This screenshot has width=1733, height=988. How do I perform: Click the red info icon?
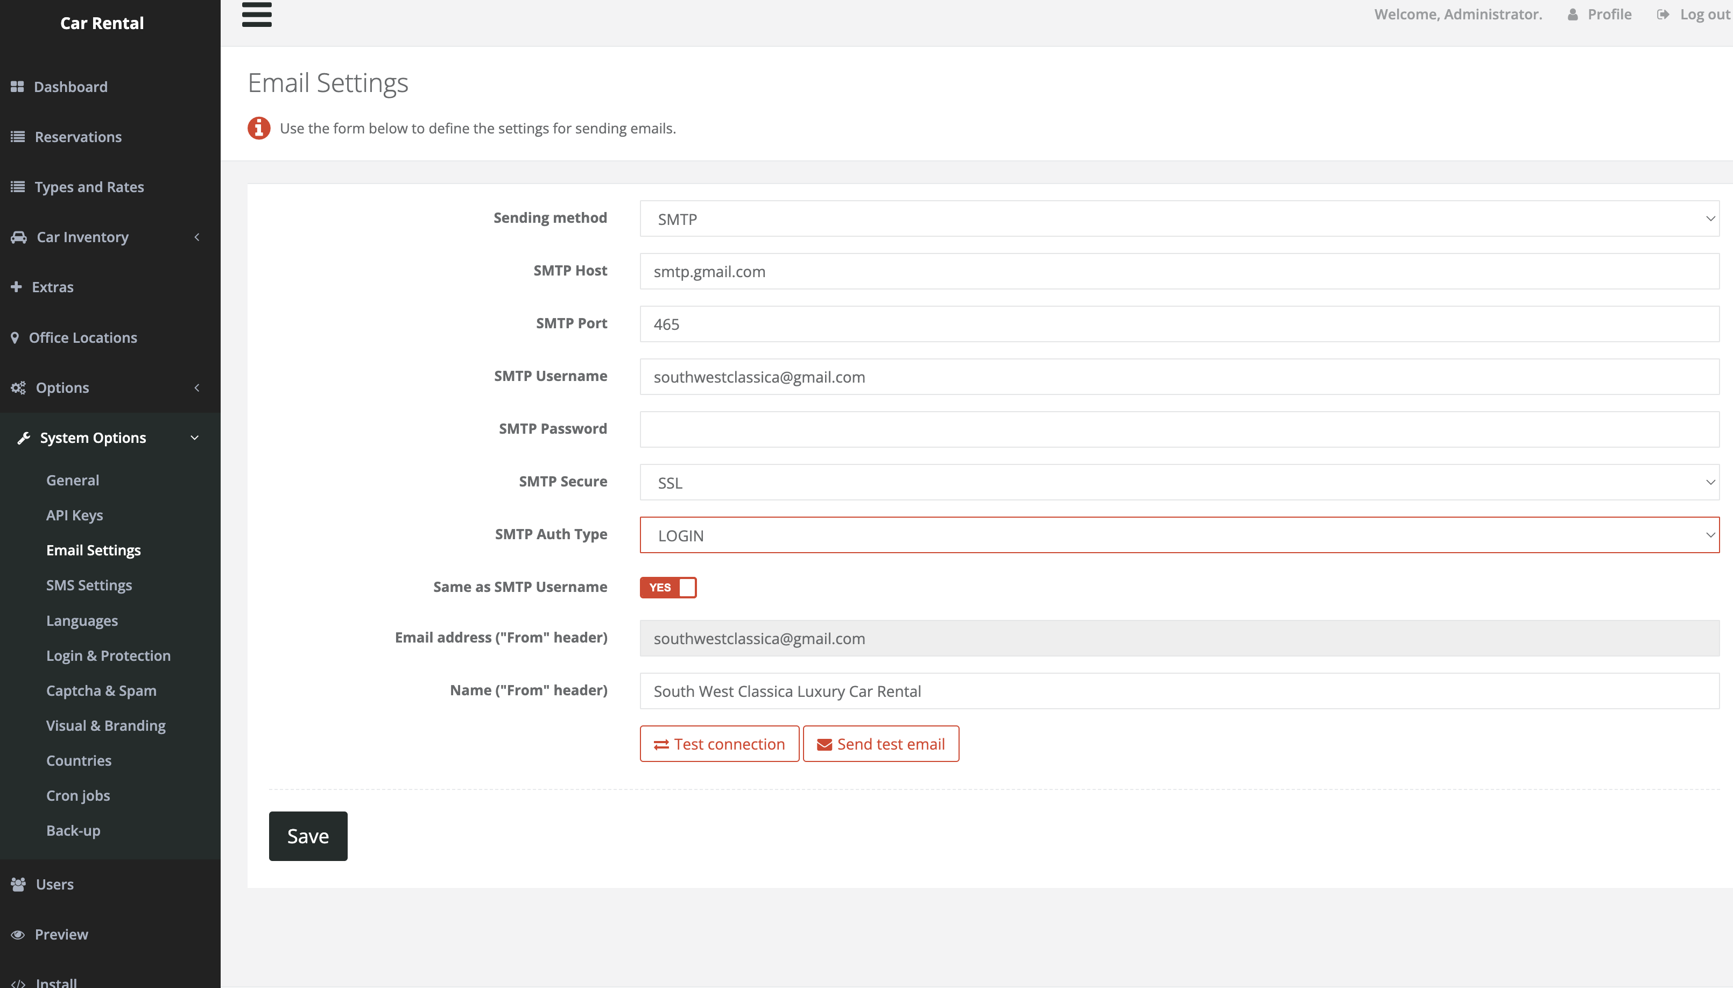[258, 128]
